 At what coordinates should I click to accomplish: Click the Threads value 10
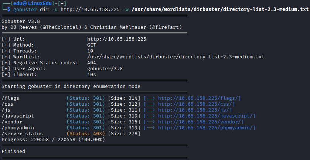[x=90, y=51]
